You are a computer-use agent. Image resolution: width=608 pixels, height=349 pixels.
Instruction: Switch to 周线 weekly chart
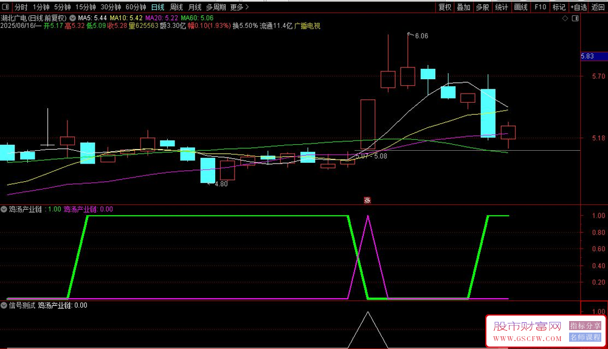pyautogui.click(x=176, y=7)
